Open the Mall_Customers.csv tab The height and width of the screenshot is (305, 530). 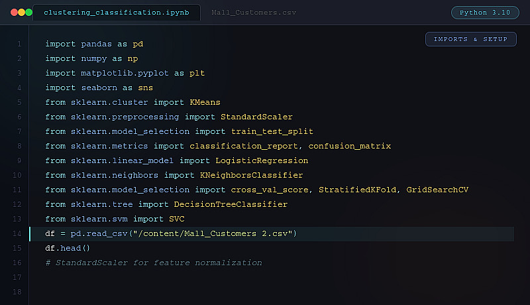[246, 13]
